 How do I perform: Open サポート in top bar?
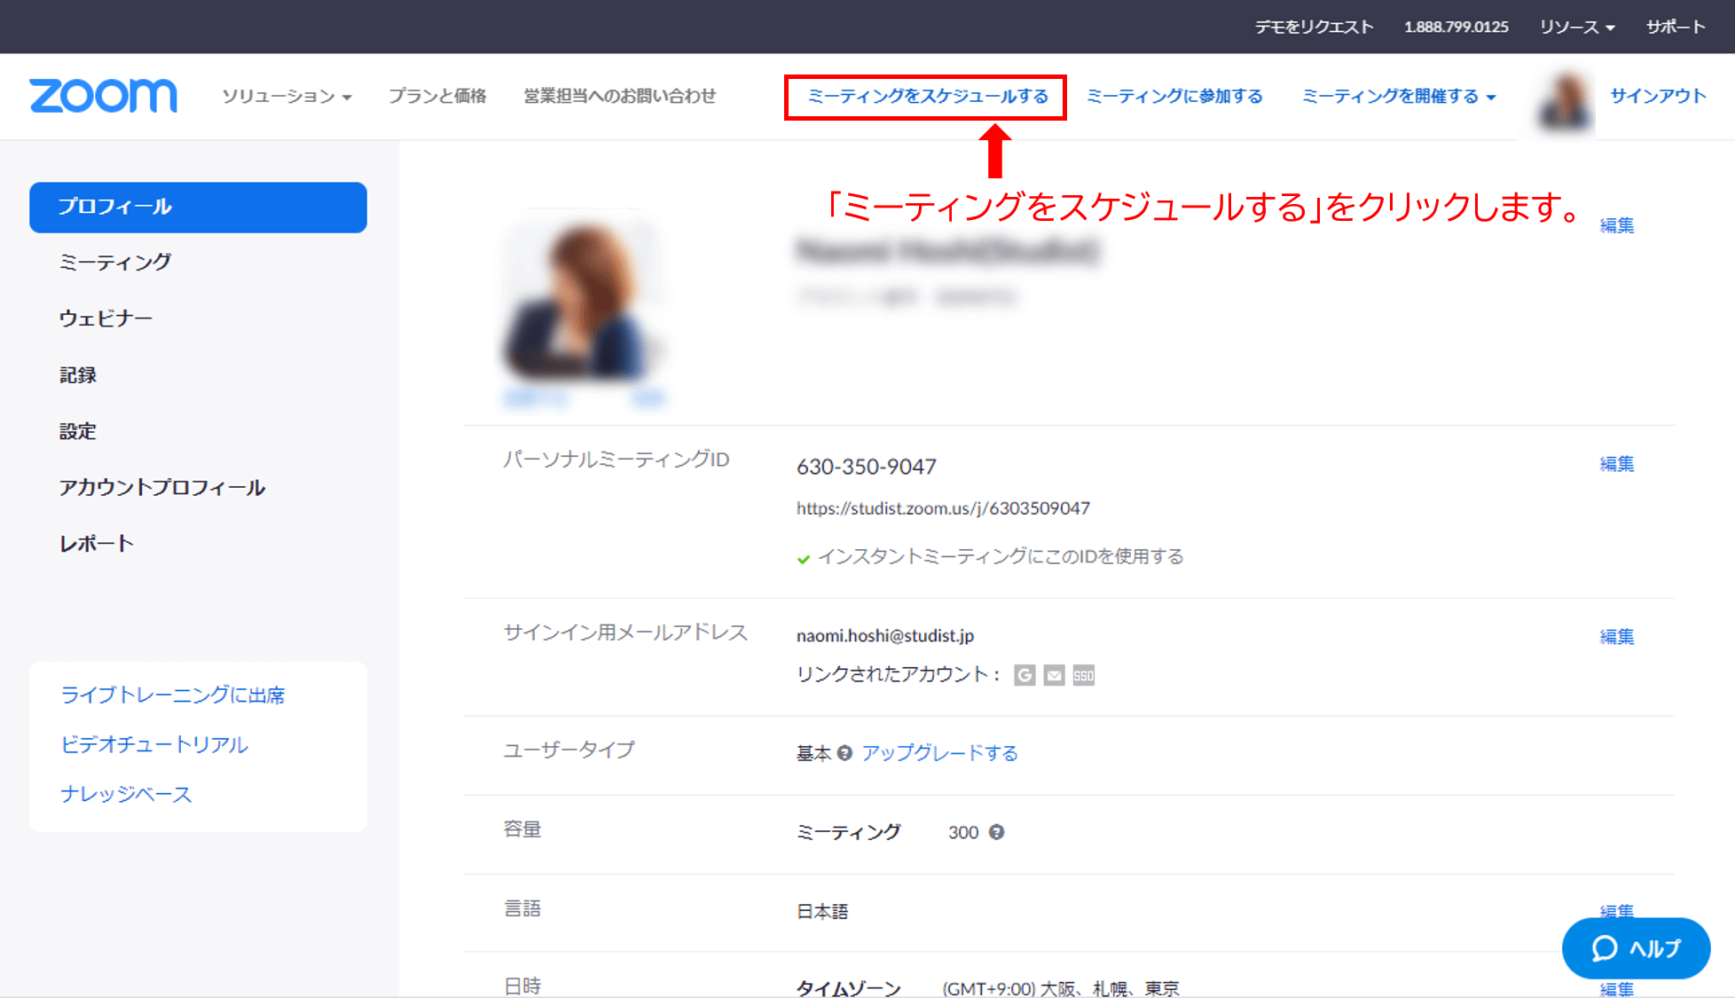click(1676, 27)
